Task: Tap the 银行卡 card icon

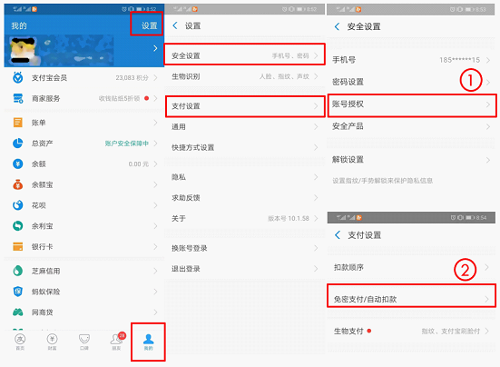Action: pyautogui.click(x=18, y=246)
